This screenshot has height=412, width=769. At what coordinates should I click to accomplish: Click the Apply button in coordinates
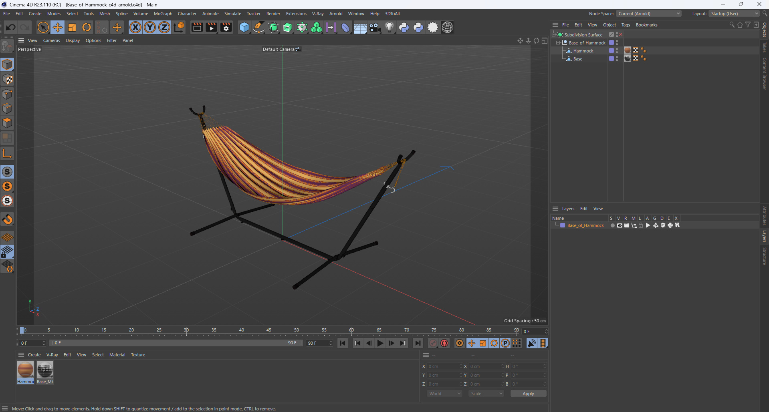tap(528, 394)
